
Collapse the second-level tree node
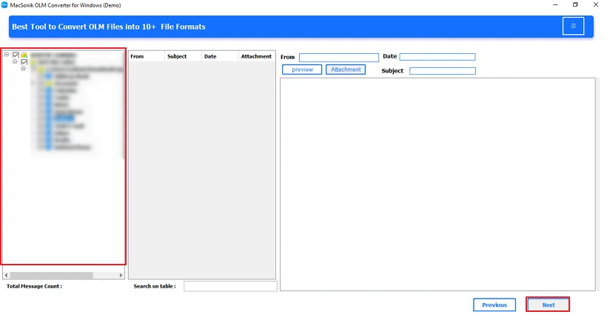[15, 62]
